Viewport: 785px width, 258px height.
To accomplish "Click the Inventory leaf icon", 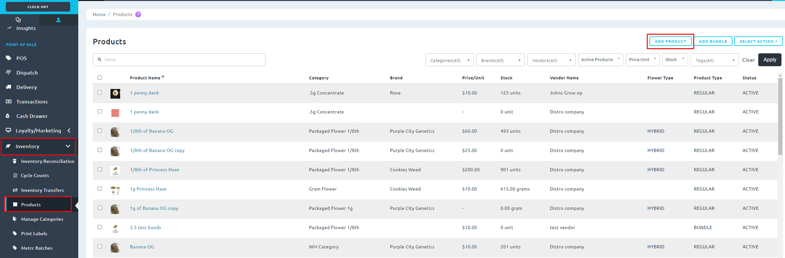I will [8, 146].
